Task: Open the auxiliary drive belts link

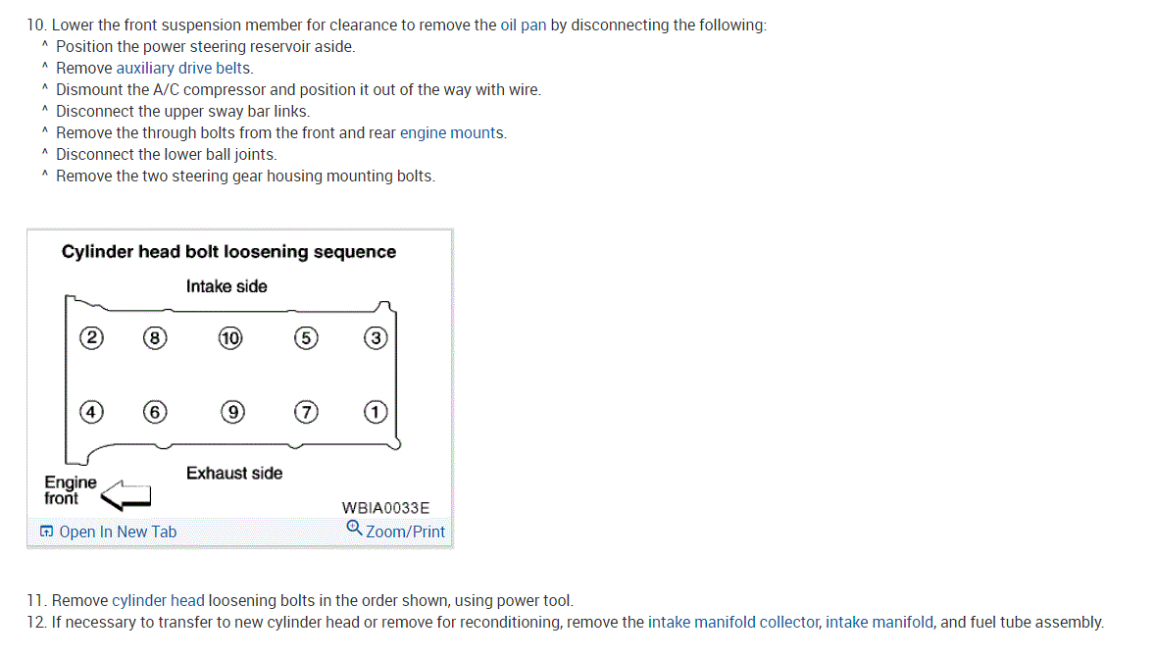Action: tap(183, 69)
